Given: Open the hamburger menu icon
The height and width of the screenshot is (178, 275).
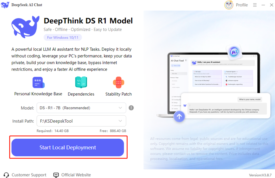Looking at the screenshot, I should (x=255, y=5).
